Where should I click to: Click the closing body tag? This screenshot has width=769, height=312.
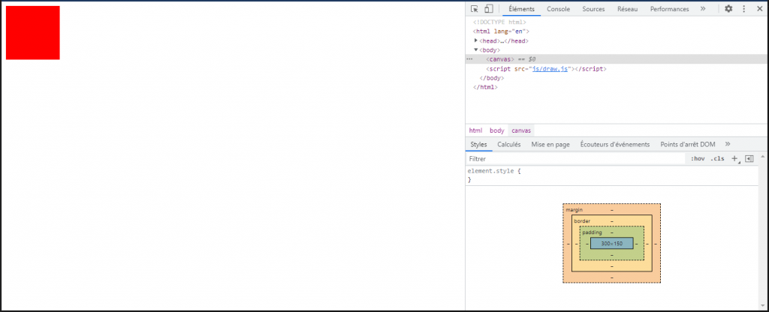coord(491,78)
